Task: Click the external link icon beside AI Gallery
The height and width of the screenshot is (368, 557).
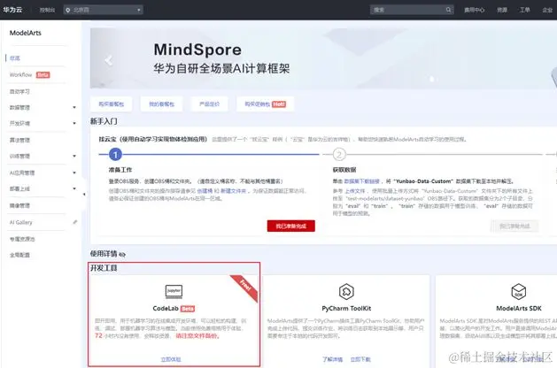Action: 74,222
